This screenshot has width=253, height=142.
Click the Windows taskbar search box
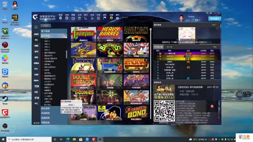29,139
